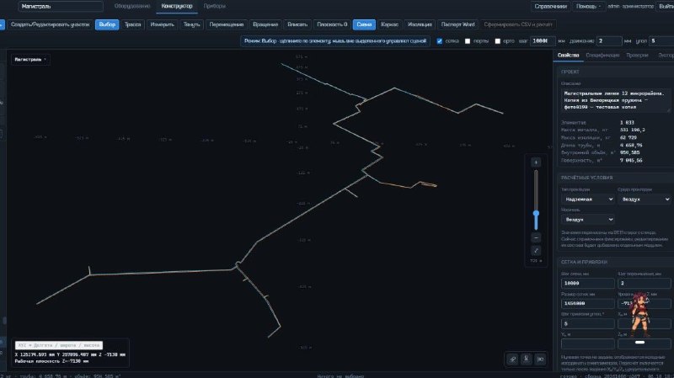The image size is (674, 378).
Task: Click the Плоскость 0 button
Action: (x=332, y=24)
